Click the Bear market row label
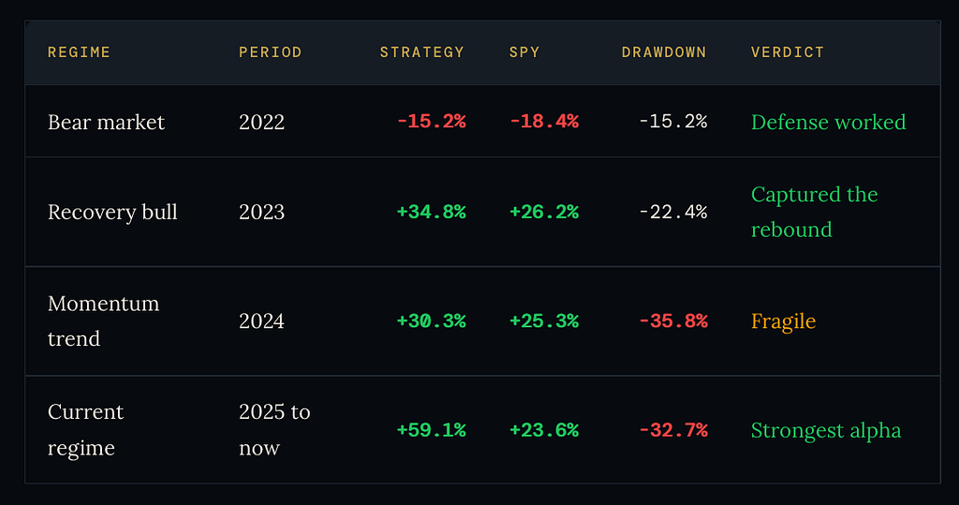Viewport: 959px width, 505px height. pos(107,123)
